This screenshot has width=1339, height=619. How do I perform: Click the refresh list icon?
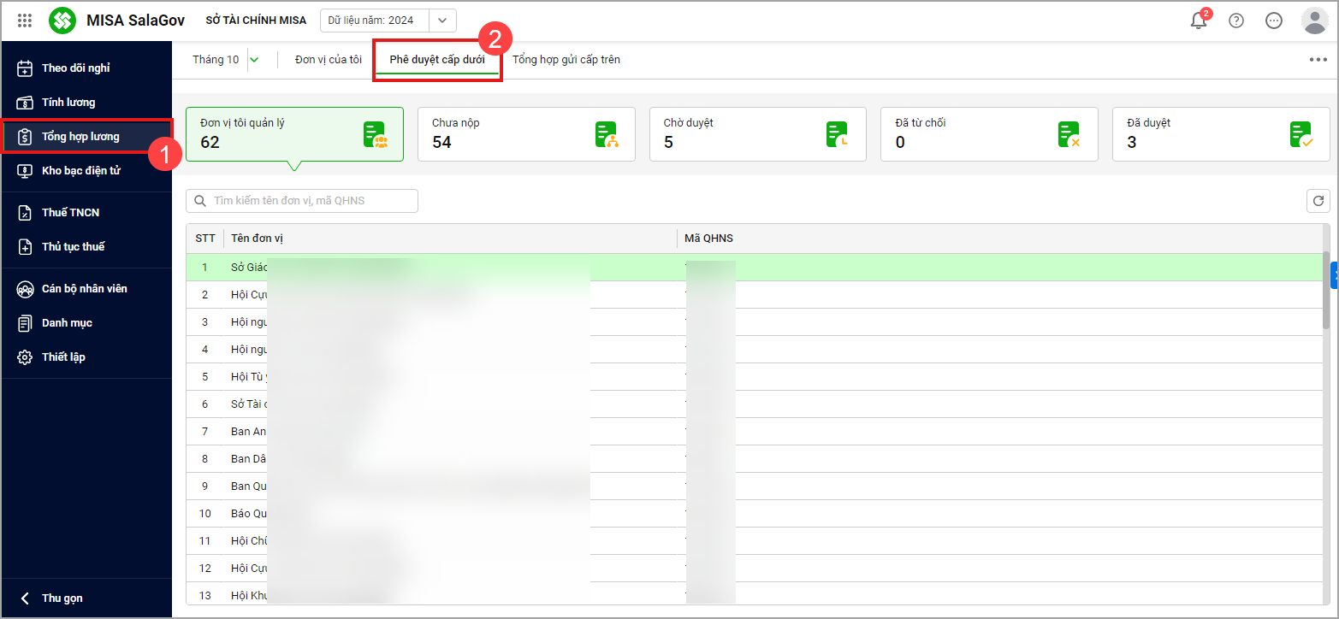[1318, 201]
